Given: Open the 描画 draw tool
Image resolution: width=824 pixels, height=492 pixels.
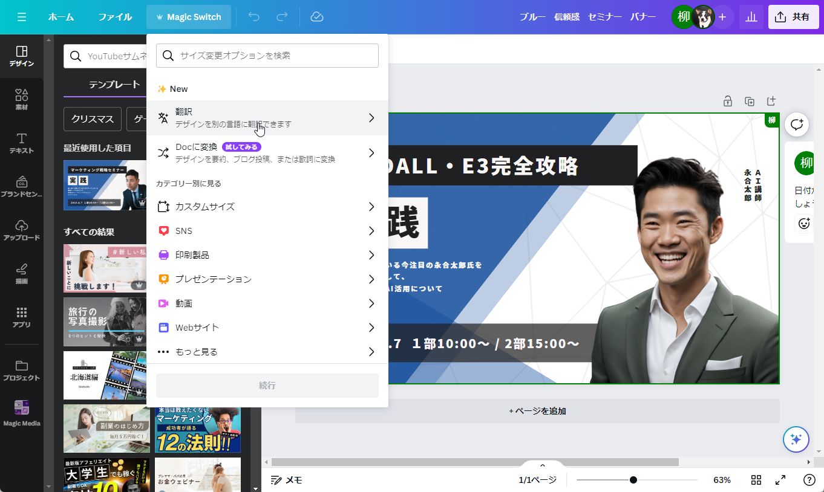Looking at the screenshot, I should click(22, 273).
